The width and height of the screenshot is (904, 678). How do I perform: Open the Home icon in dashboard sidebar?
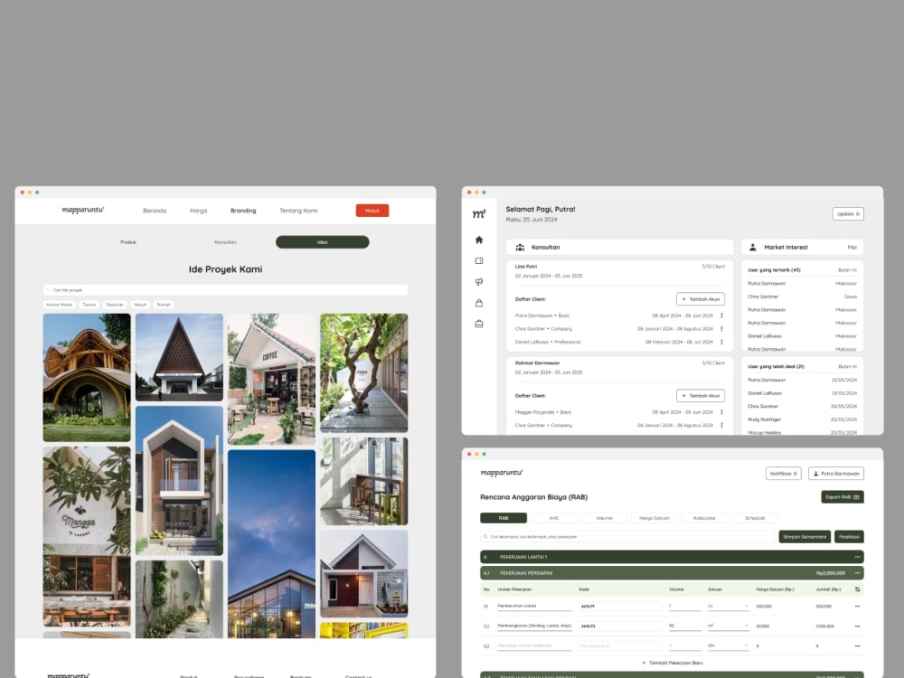[x=478, y=240]
